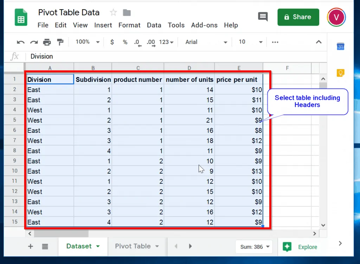This screenshot has height=264, width=360.
Task: Select the Paint format tool
Action: pyautogui.click(x=60, y=42)
